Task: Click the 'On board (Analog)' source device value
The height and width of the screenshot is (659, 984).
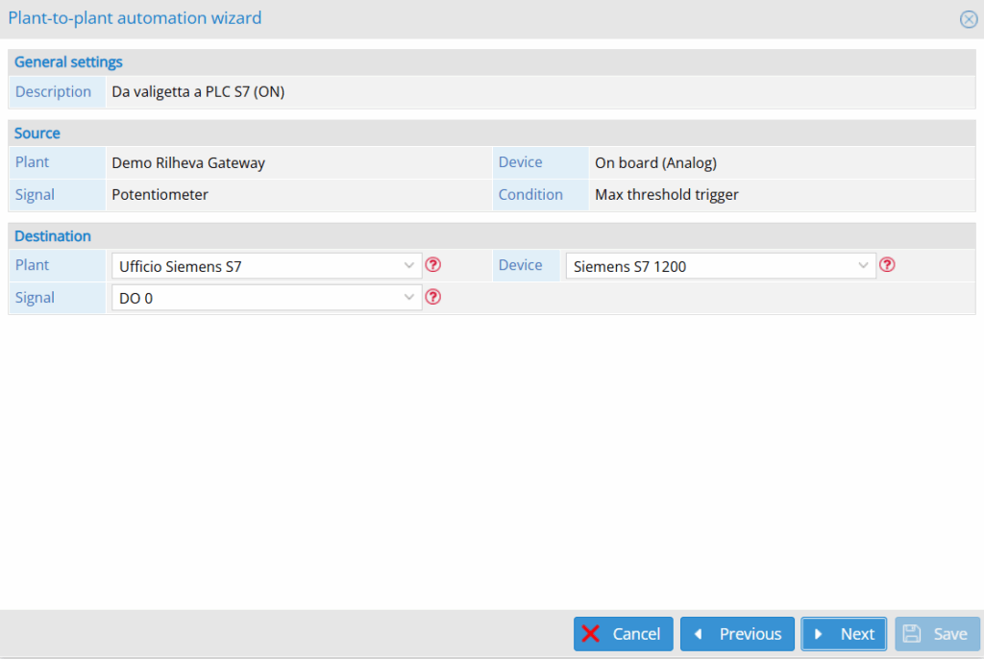Action: pos(655,163)
